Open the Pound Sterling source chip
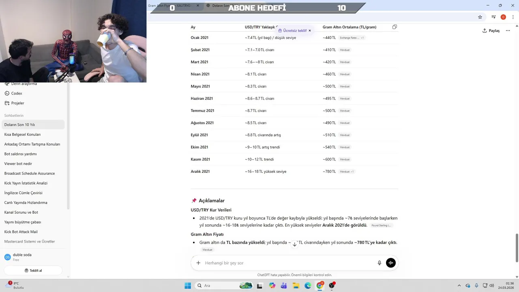 pos(381,225)
